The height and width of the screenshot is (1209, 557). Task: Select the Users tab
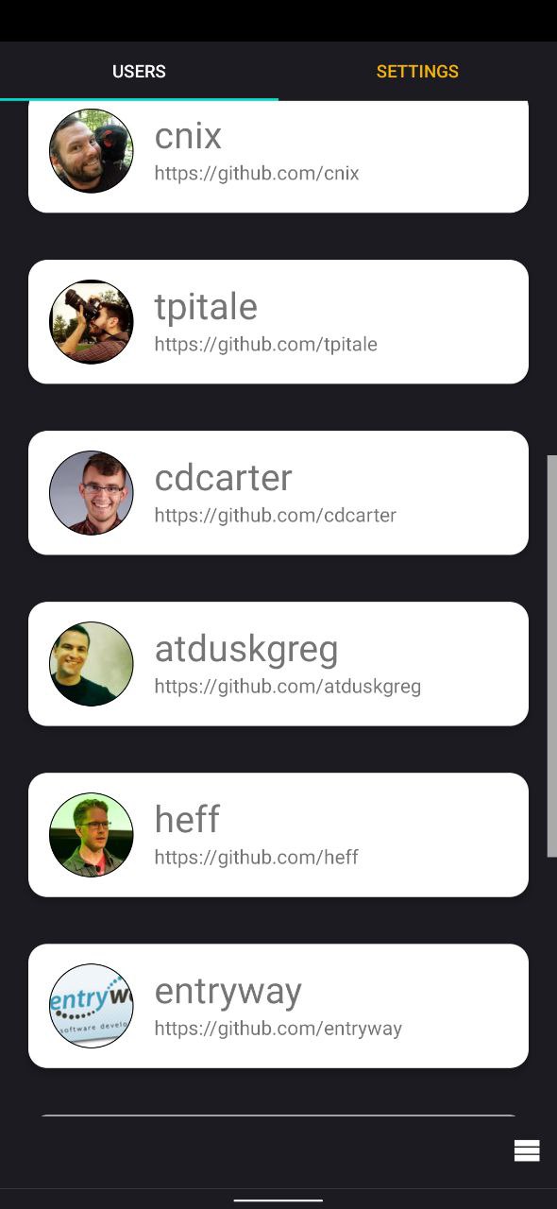(139, 72)
